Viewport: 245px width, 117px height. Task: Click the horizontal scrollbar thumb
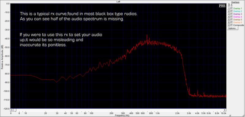click(x=14, y=110)
